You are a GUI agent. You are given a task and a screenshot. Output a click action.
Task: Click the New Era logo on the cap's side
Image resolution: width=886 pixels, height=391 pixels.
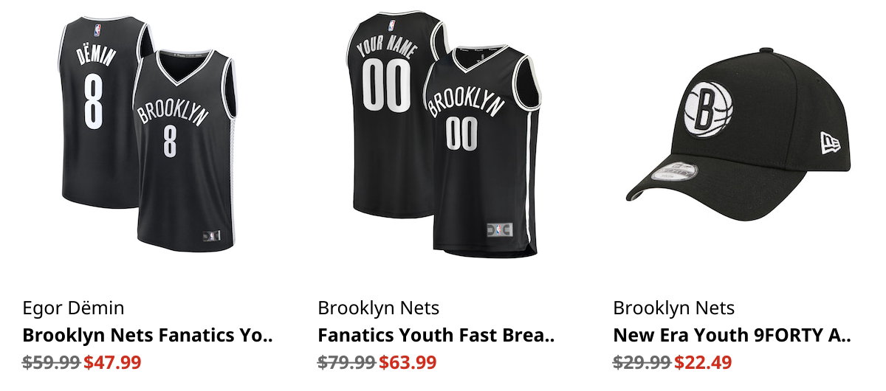[830, 140]
